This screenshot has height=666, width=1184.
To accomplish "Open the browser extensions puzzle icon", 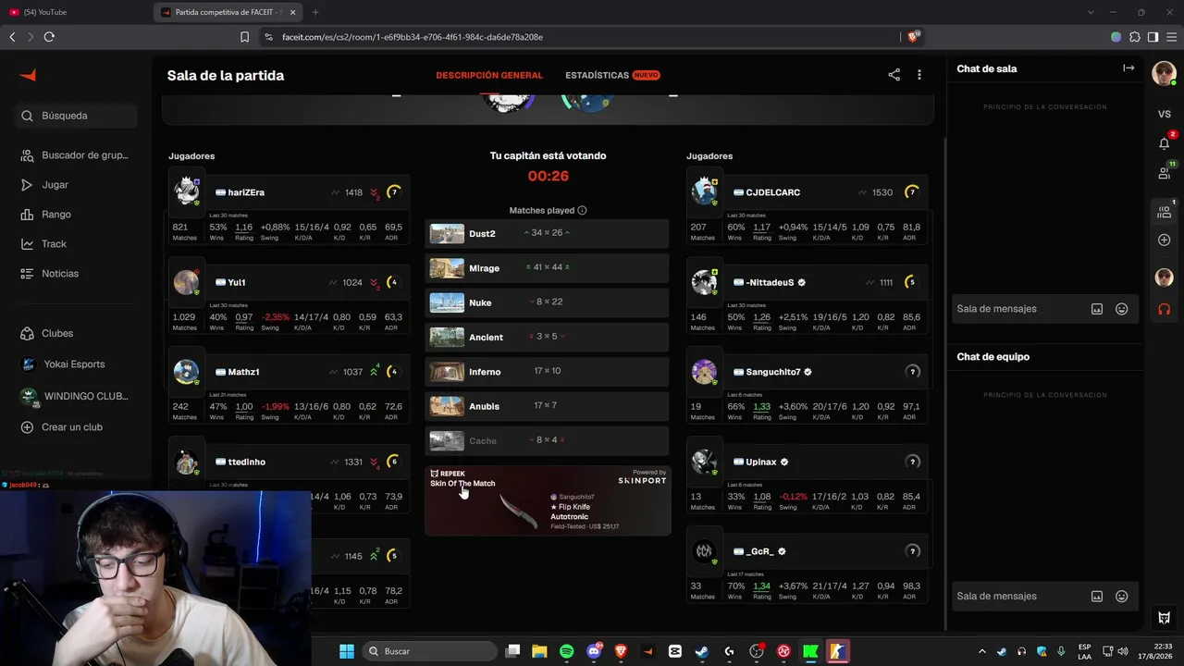I will (1135, 37).
